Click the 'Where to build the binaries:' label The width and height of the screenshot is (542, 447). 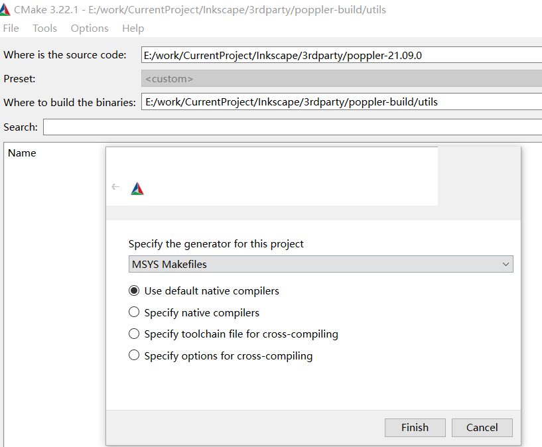pyautogui.click(x=70, y=102)
